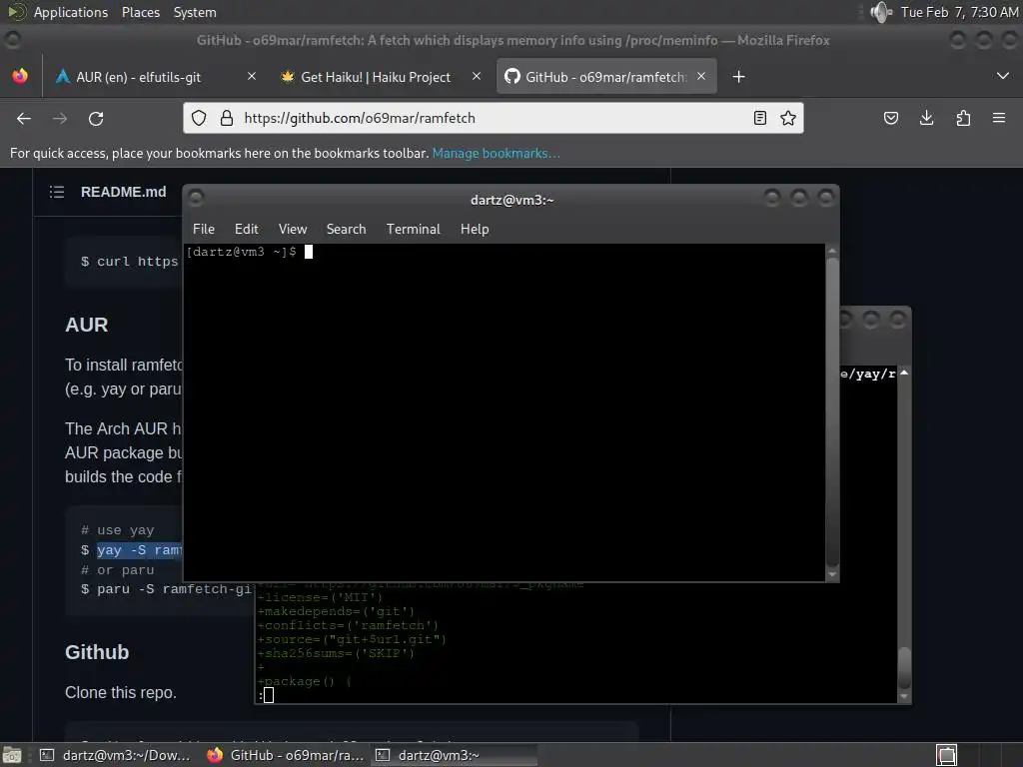Close the Get Haiku tab
The height and width of the screenshot is (767, 1023).
[477, 76]
